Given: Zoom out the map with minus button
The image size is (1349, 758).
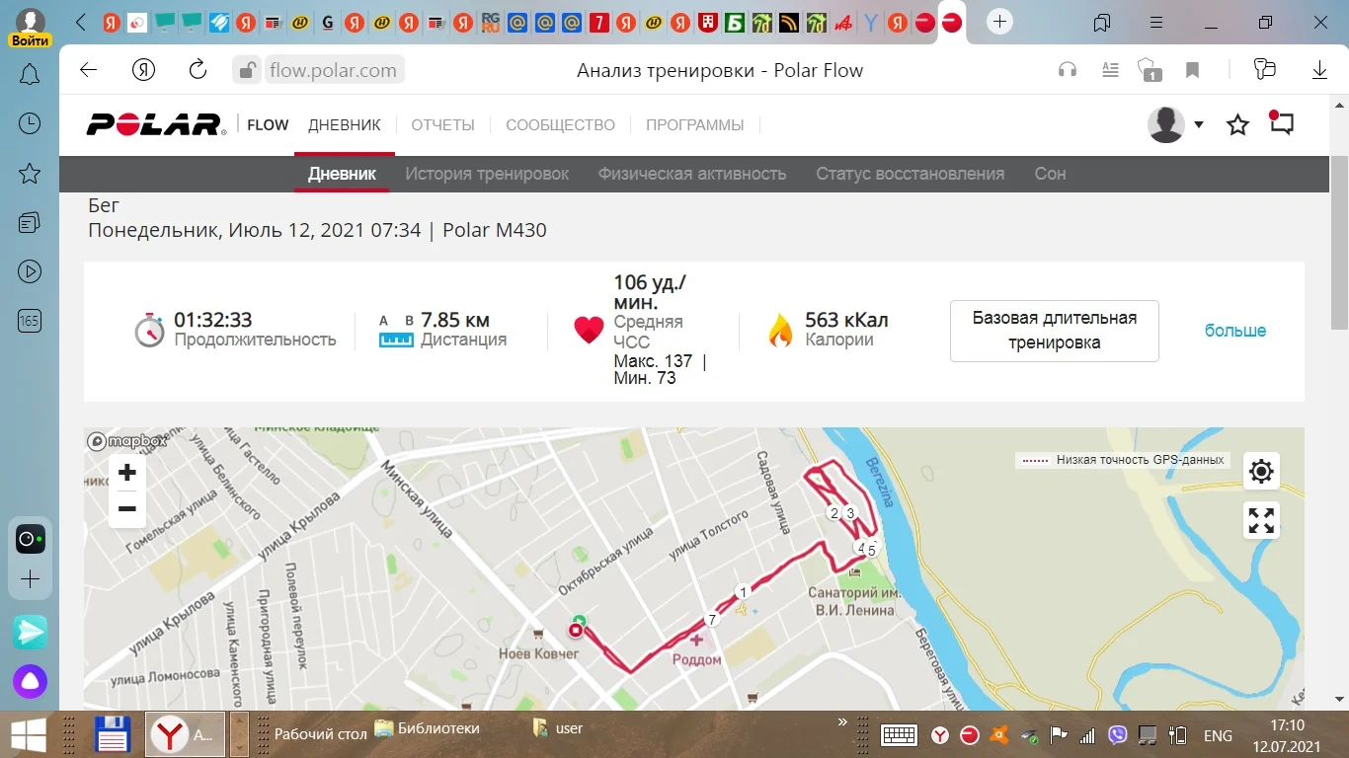Looking at the screenshot, I should click(127, 509).
